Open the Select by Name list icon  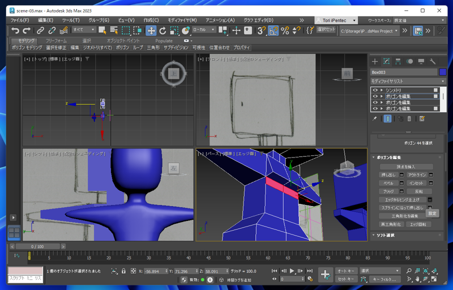tap(114, 31)
